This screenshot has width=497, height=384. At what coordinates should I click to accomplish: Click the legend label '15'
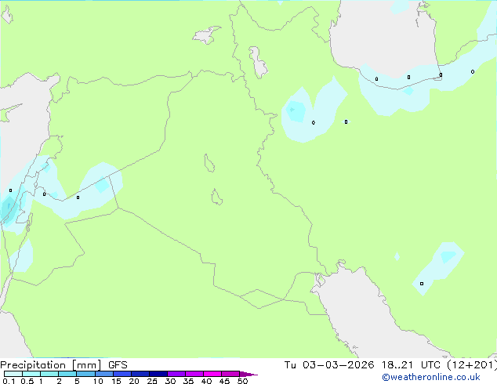tap(116, 381)
